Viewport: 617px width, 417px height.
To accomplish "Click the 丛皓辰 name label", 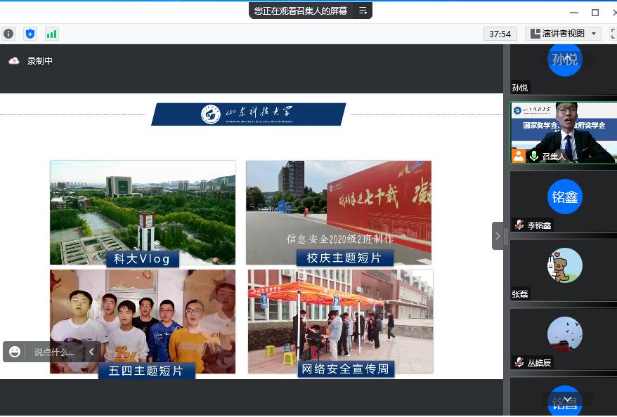I will [539, 362].
